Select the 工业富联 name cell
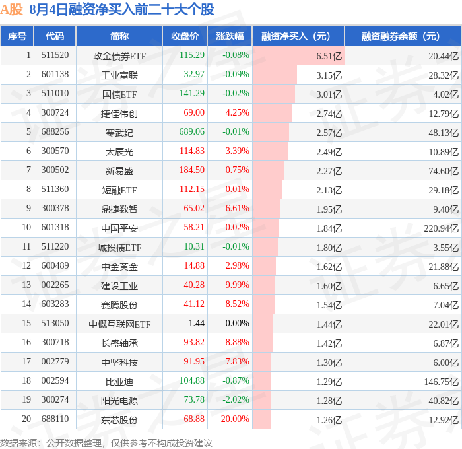Image resolution: width=462 pixels, height=449 pixels. (119, 75)
